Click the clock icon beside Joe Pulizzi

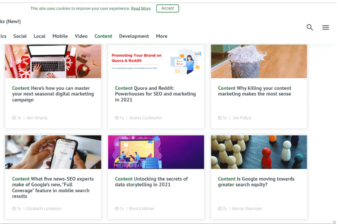point(220,118)
